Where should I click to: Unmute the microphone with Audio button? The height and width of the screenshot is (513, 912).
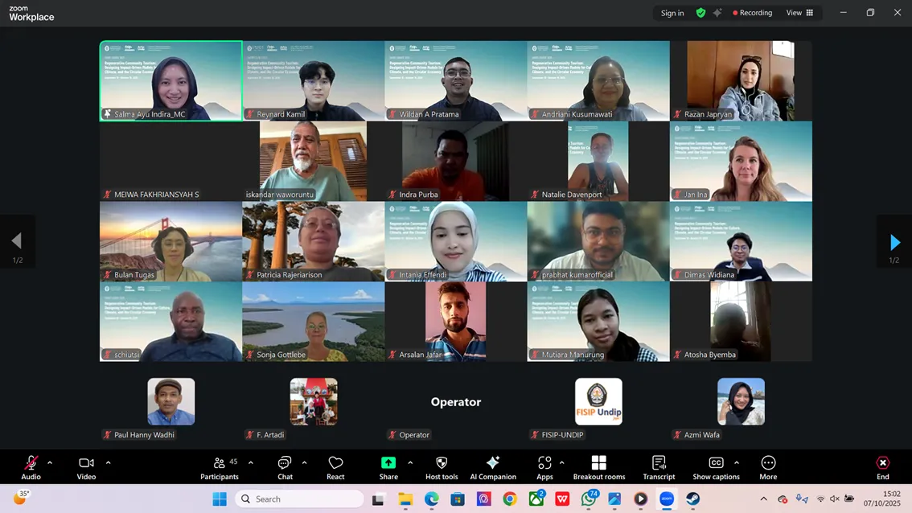31,467
